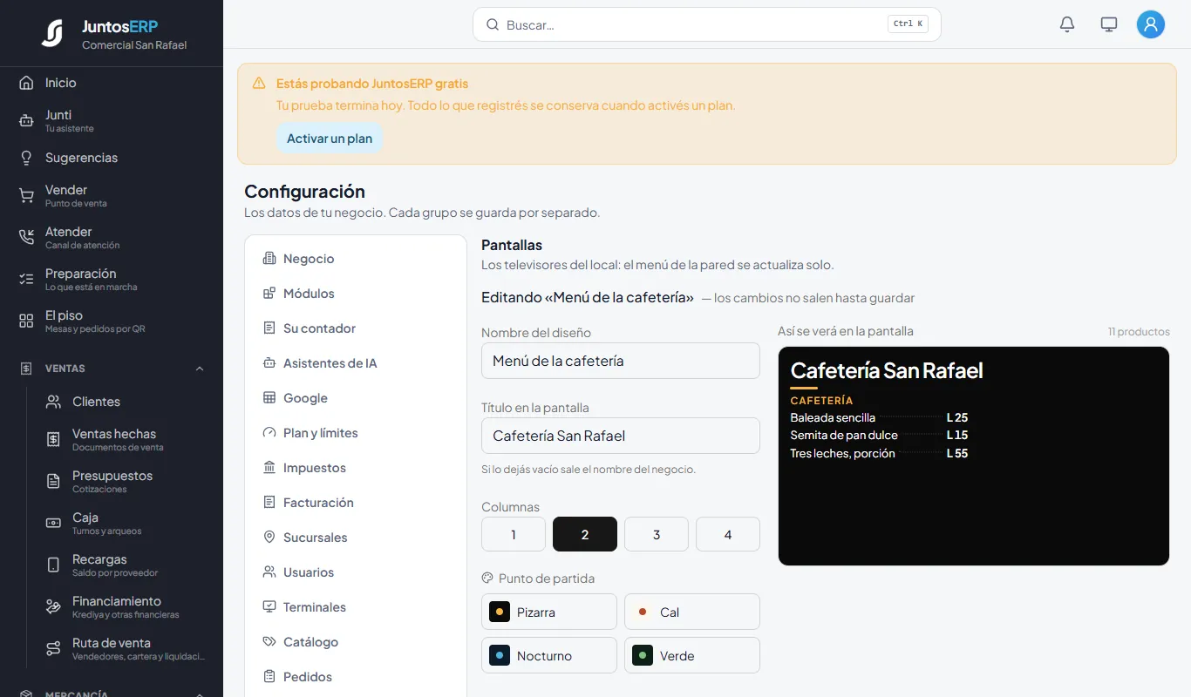Select 1 column option
The image size is (1191, 697).
tap(514, 534)
